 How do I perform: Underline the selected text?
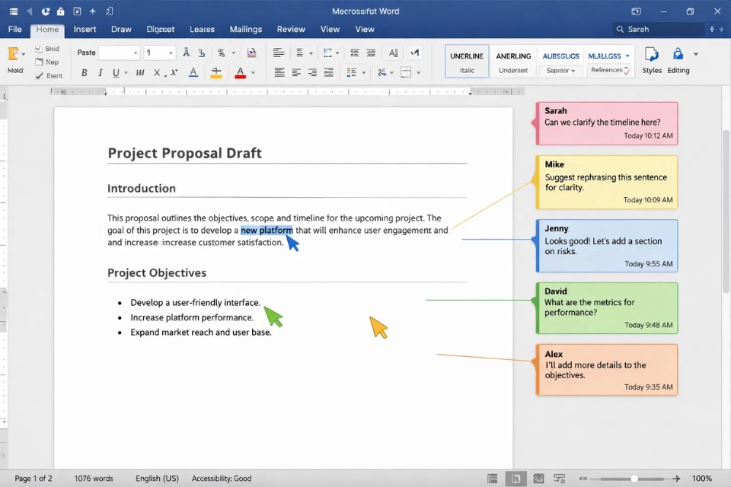(x=116, y=72)
